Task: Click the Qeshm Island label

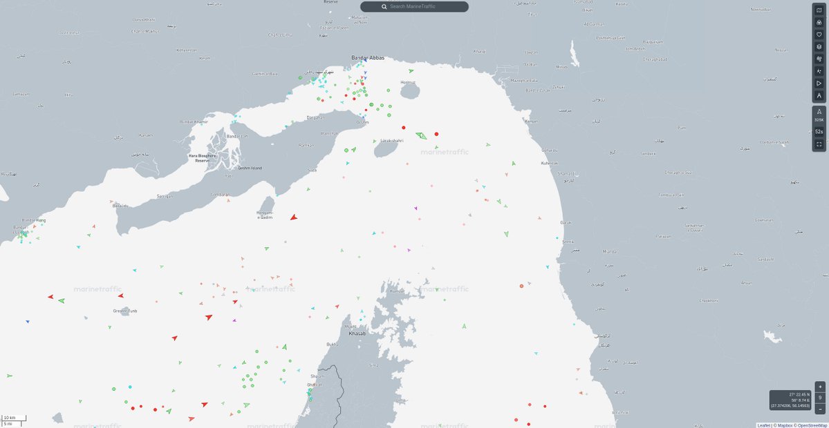Action: (x=250, y=168)
